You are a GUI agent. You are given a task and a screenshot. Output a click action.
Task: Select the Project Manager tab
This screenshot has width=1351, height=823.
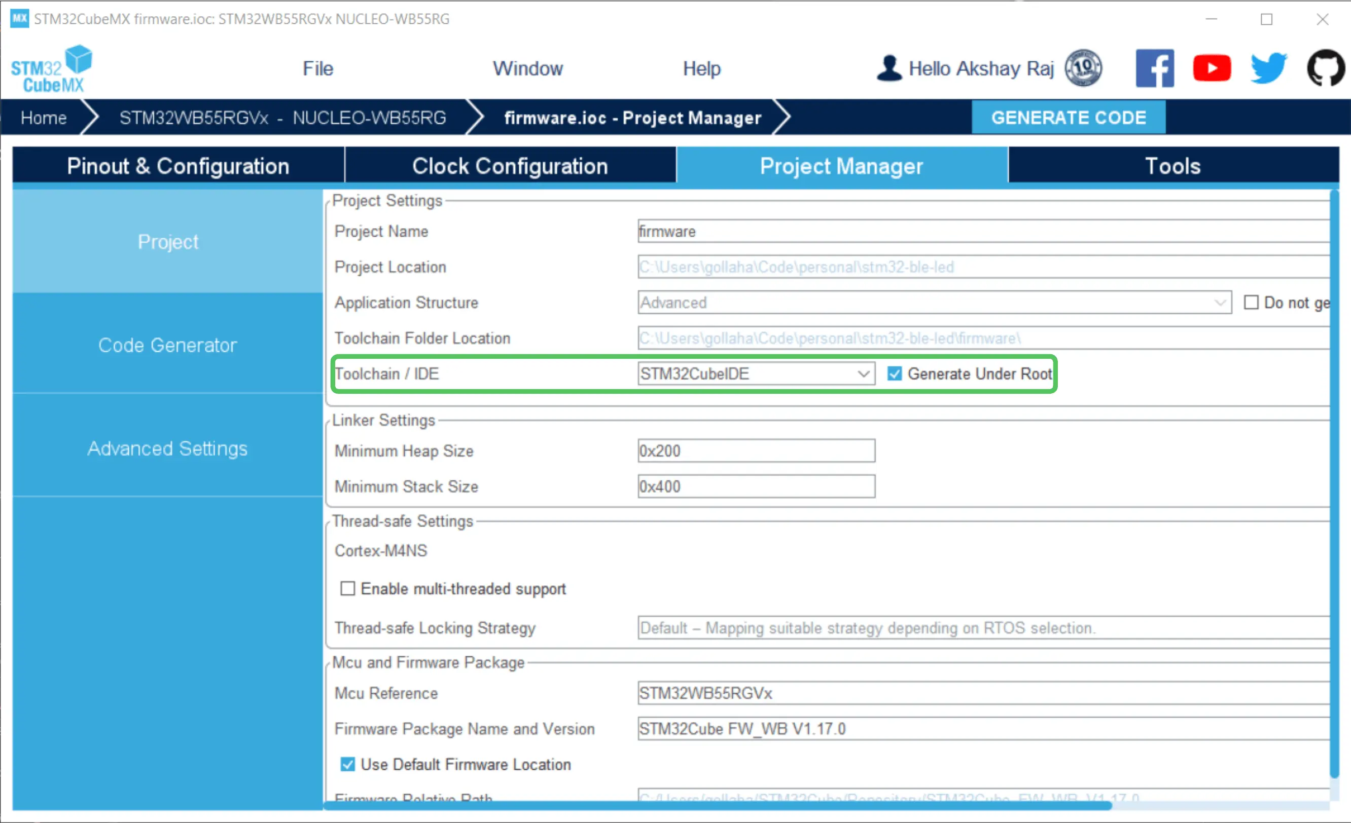pyautogui.click(x=842, y=166)
